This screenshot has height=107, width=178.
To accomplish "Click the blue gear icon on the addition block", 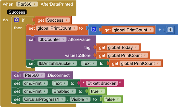I will coord(94,30).
